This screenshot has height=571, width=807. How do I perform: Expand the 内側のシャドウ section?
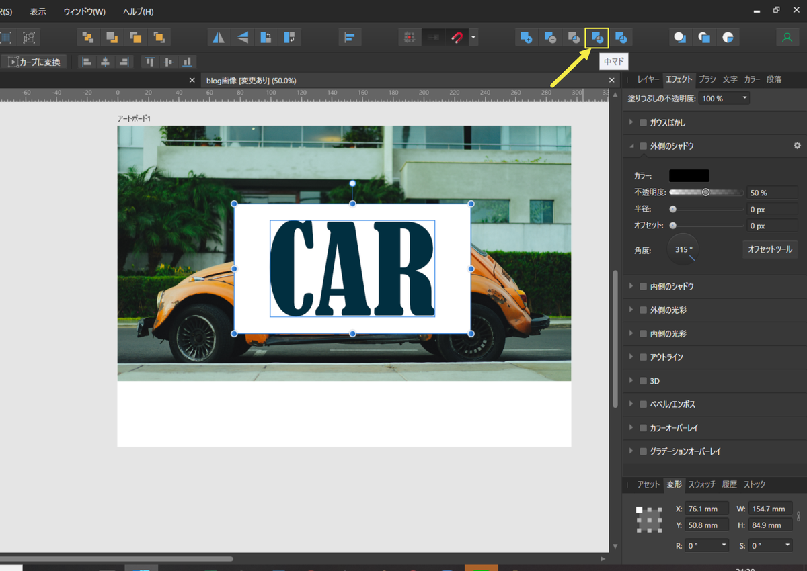click(631, 287)
